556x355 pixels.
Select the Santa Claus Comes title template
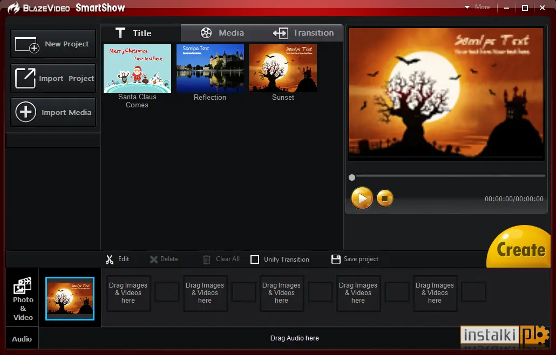click(x=137, y=69)
